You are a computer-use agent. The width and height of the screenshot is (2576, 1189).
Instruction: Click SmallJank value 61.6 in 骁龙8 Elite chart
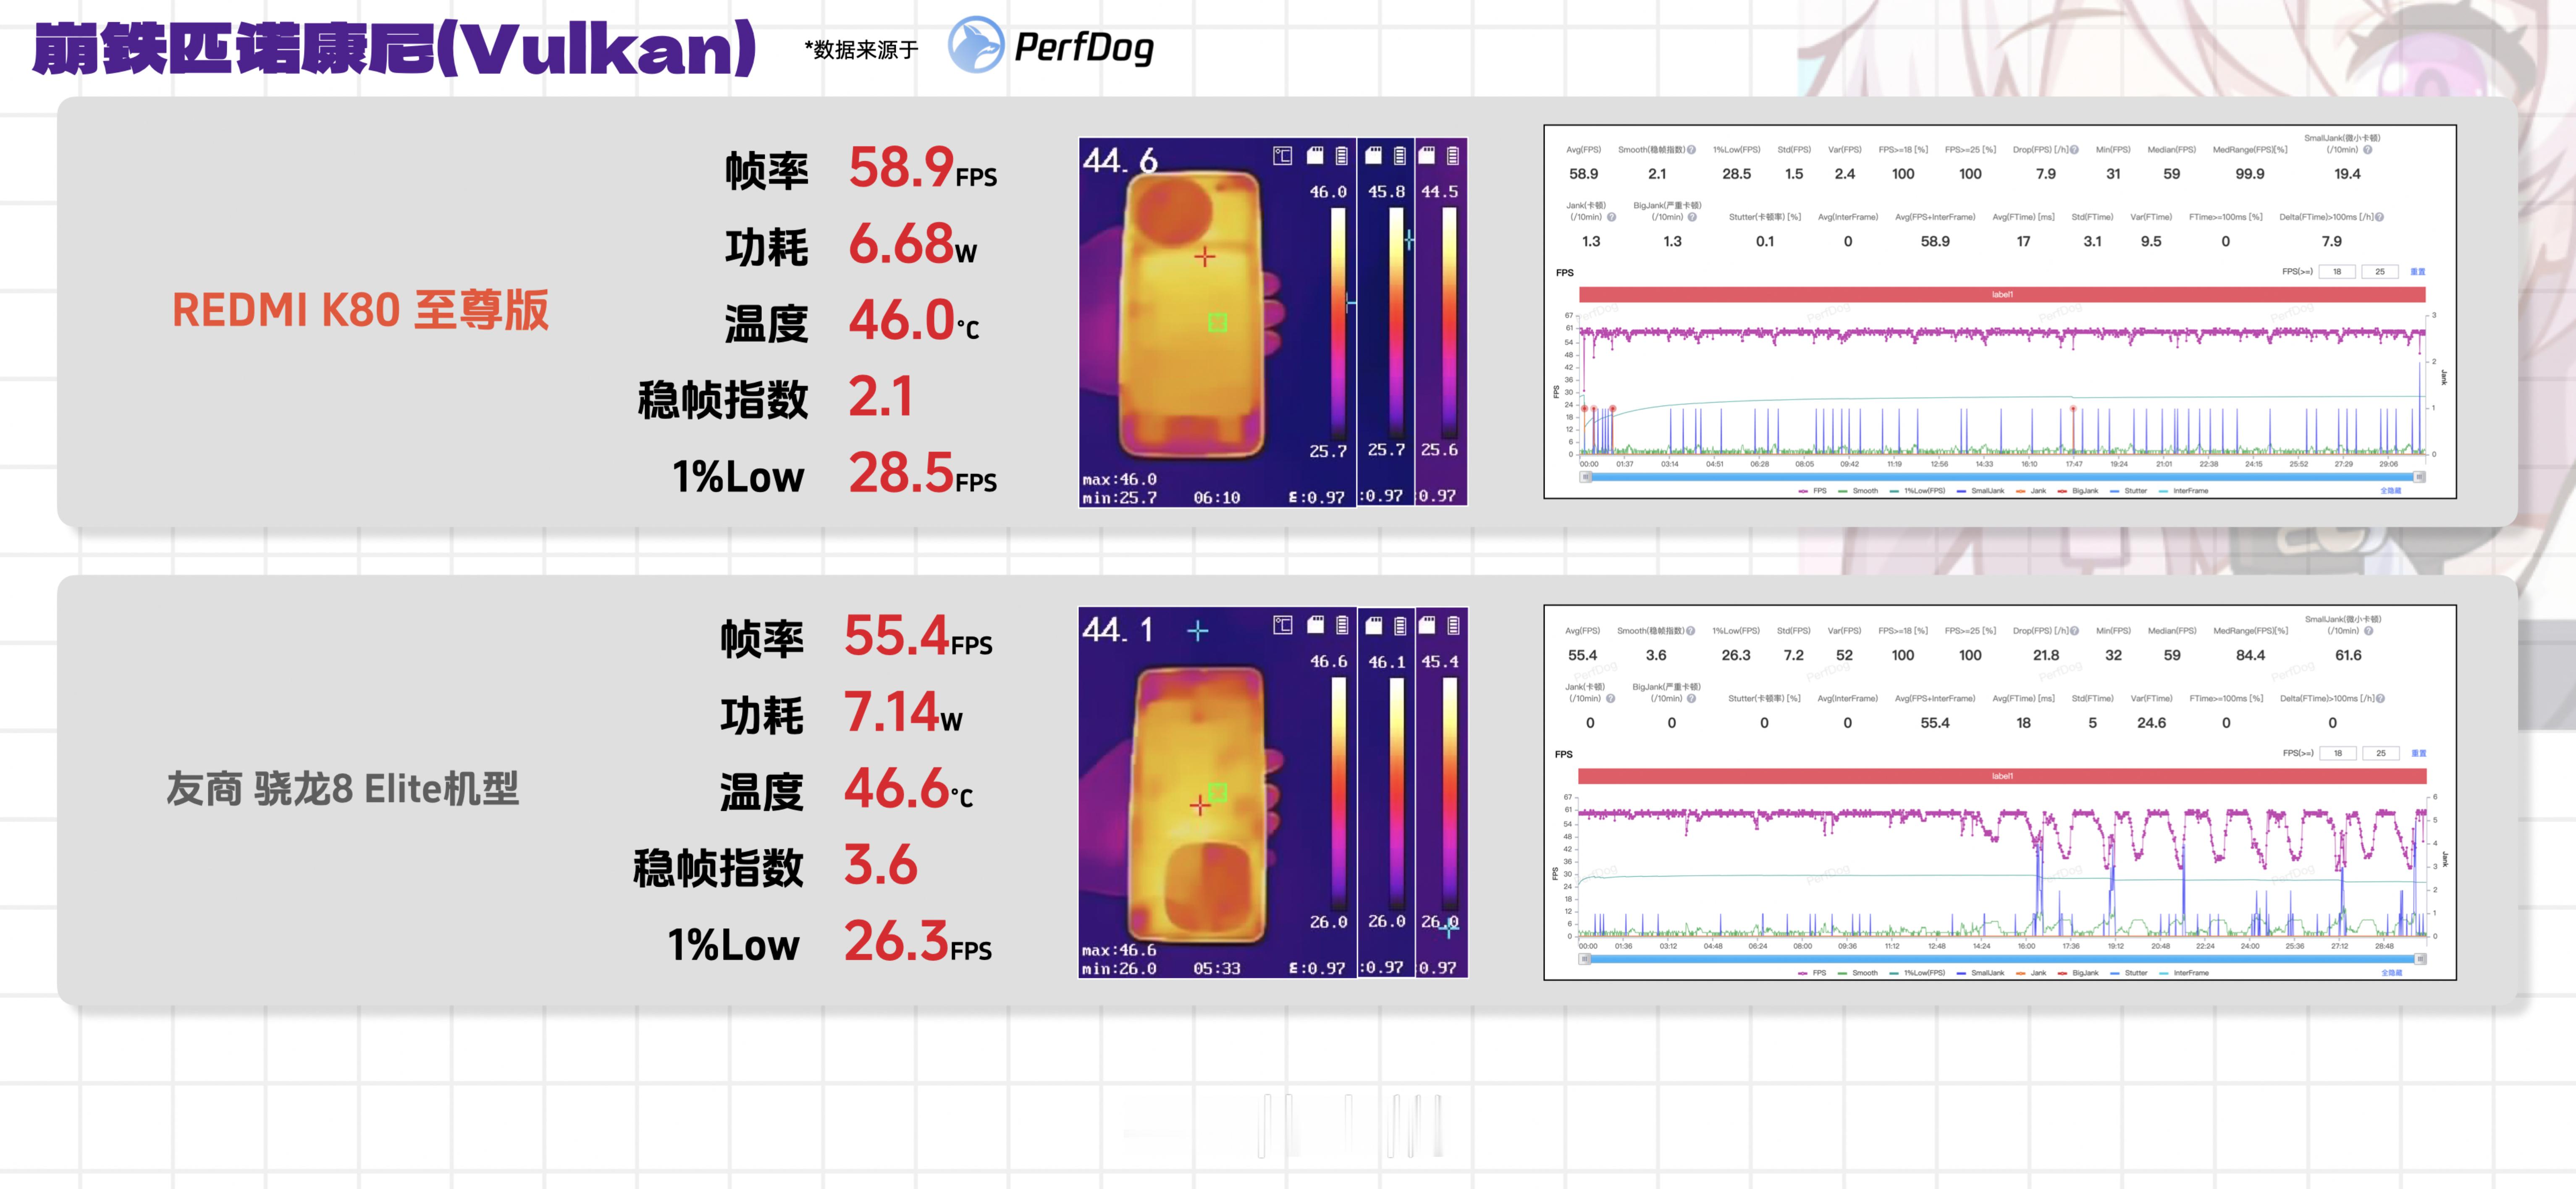pos(2348,655)
